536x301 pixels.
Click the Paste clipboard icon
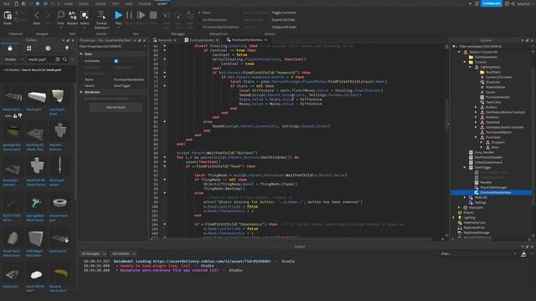(x=8, y=16)
